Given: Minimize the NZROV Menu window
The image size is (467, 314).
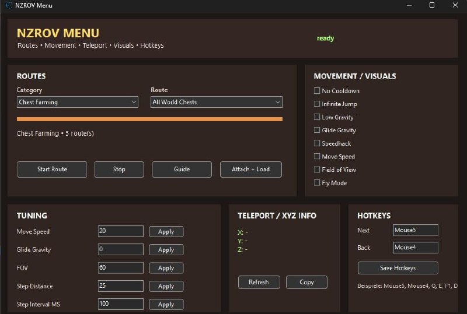Looking at the screenshot, I should tap(409, 5).
